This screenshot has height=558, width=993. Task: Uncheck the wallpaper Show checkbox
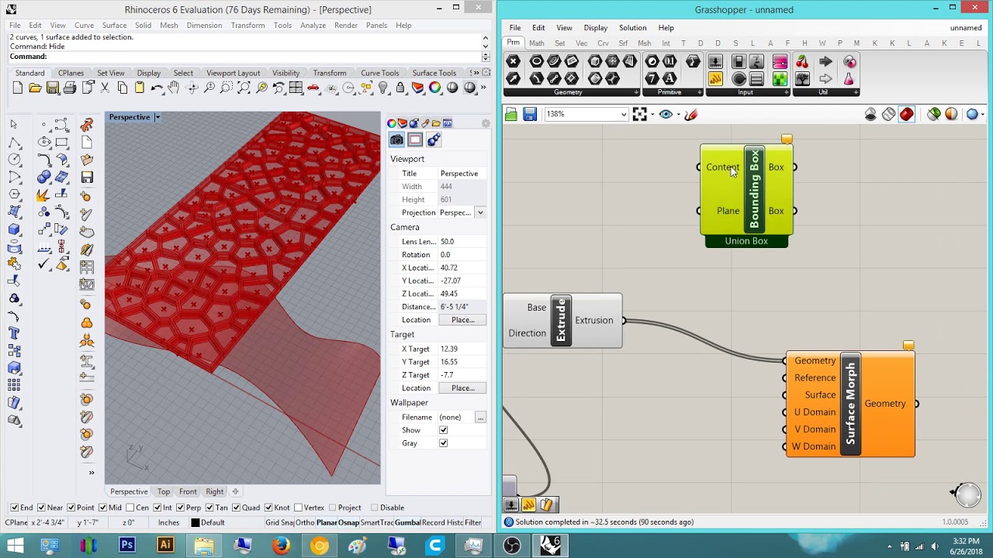click(443, 430)
